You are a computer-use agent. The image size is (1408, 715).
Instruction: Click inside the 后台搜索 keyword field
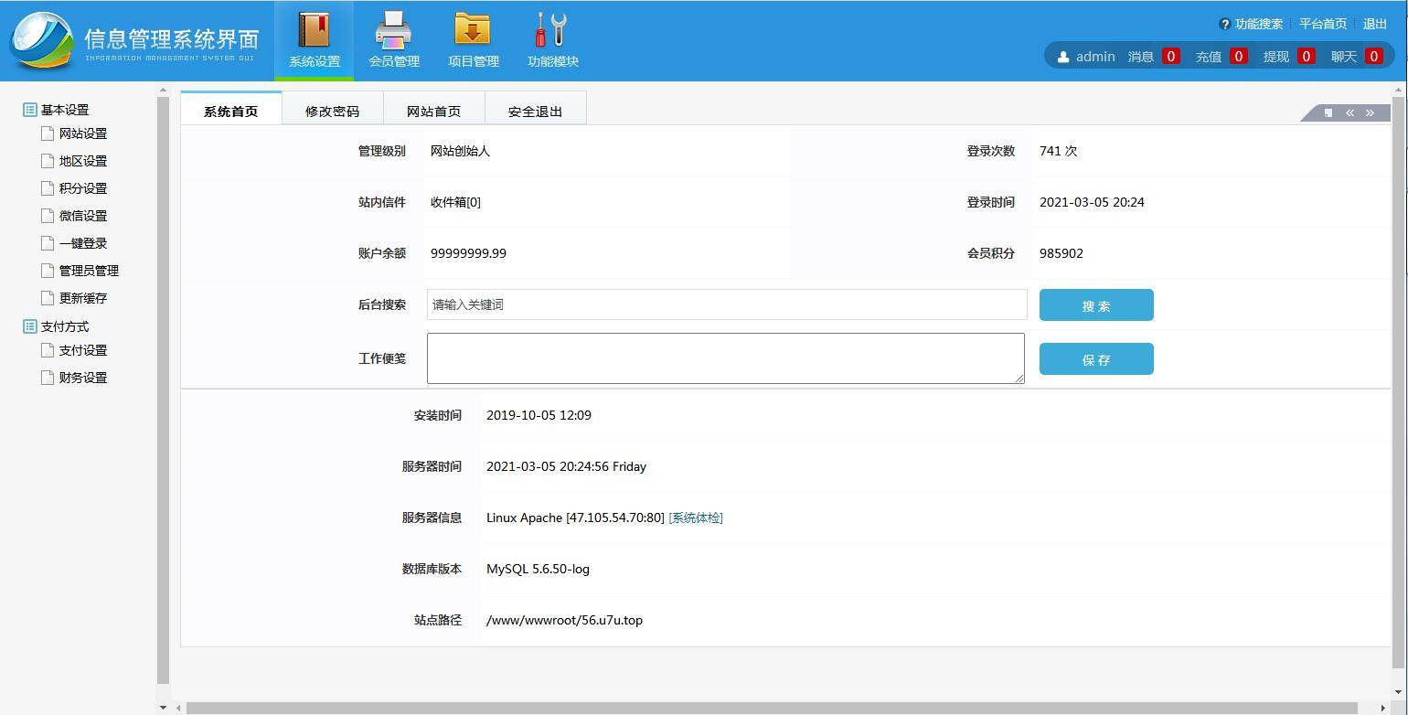coord(725,304)
